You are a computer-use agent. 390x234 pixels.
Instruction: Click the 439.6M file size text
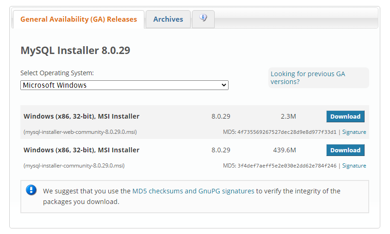coord(285,150)
